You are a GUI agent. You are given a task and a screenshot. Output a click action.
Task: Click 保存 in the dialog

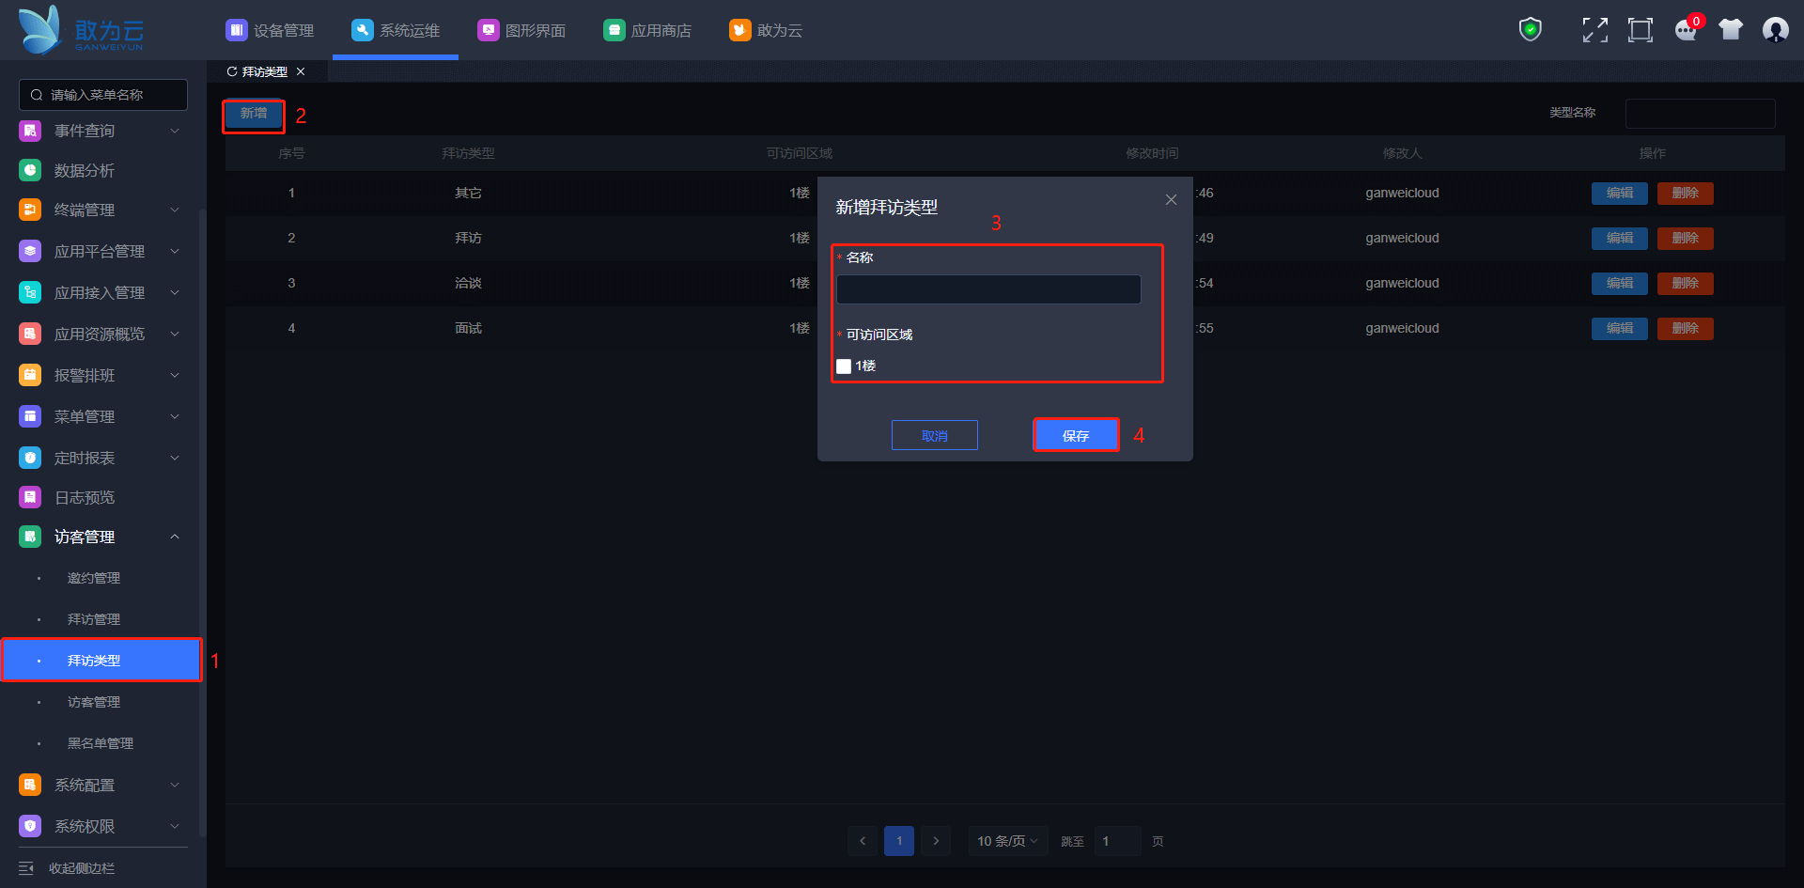(x=1076, y=435)
